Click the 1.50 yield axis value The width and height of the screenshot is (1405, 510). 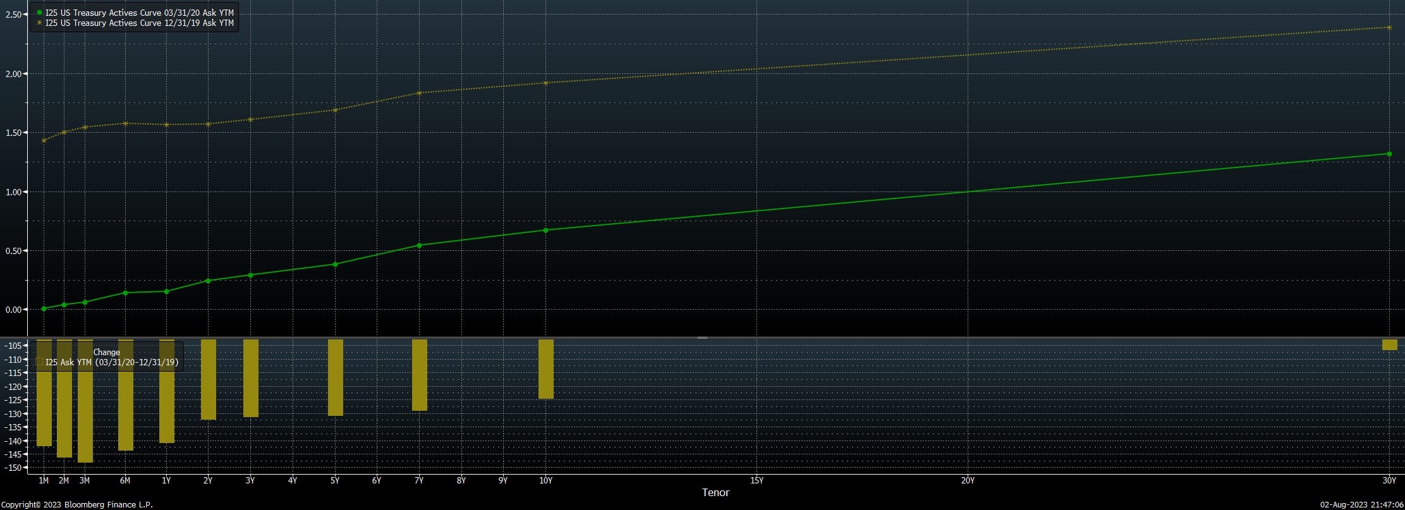(13, 133)
